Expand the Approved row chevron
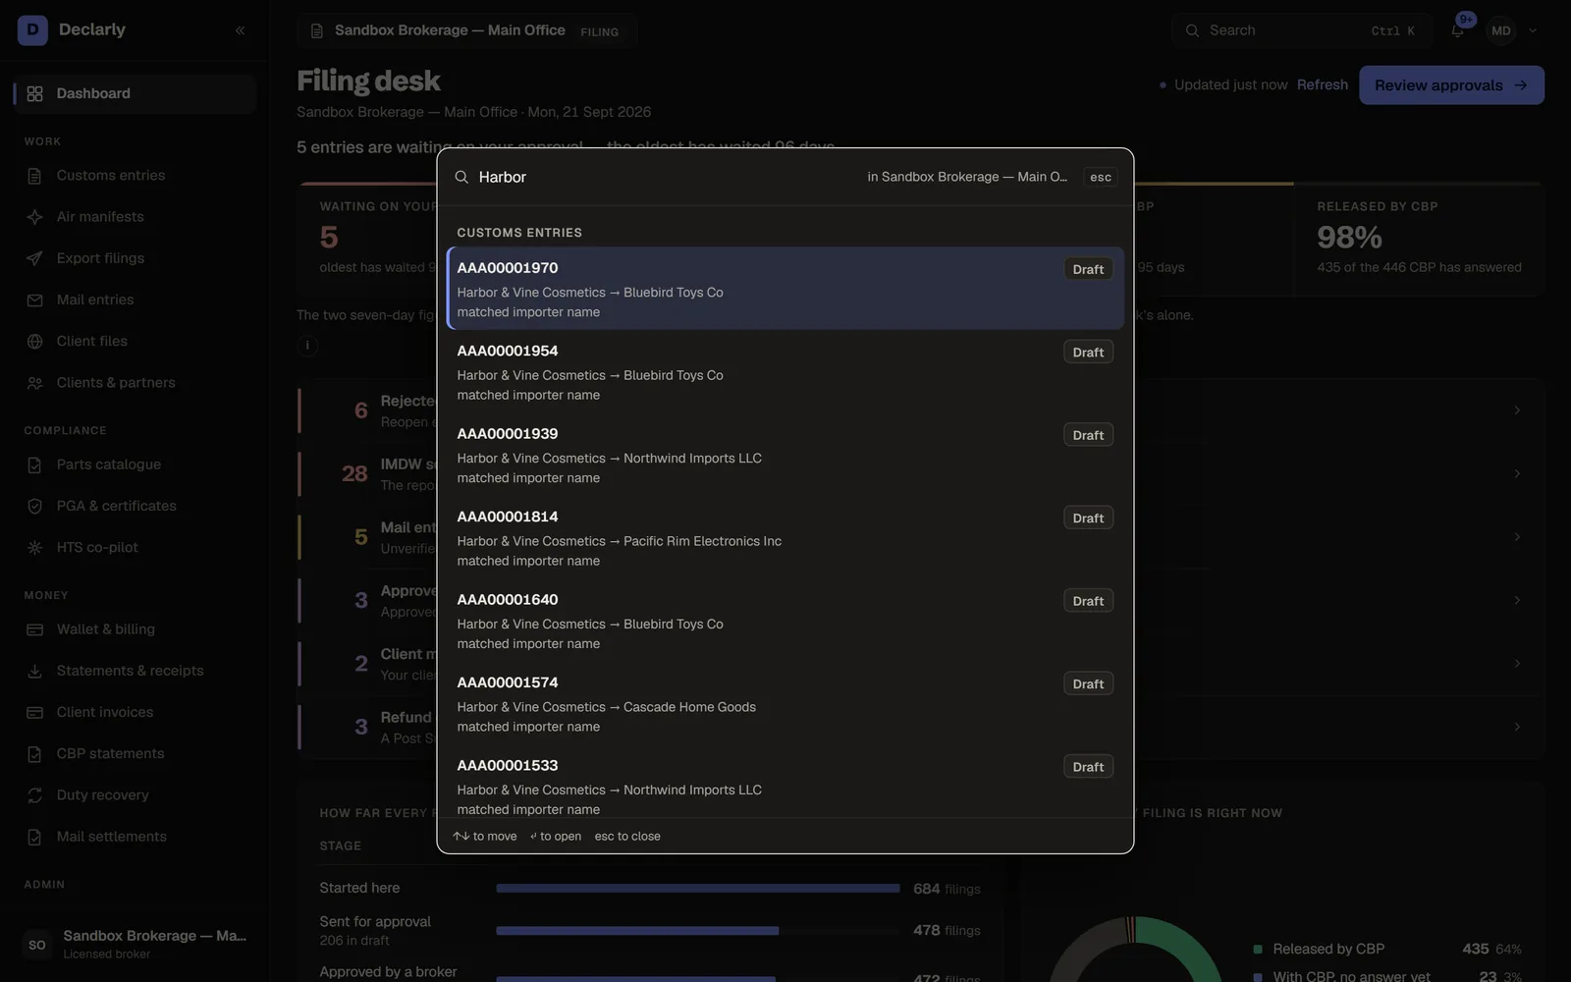Viewport: 1571px width, 982px height. click(1517, 600)
